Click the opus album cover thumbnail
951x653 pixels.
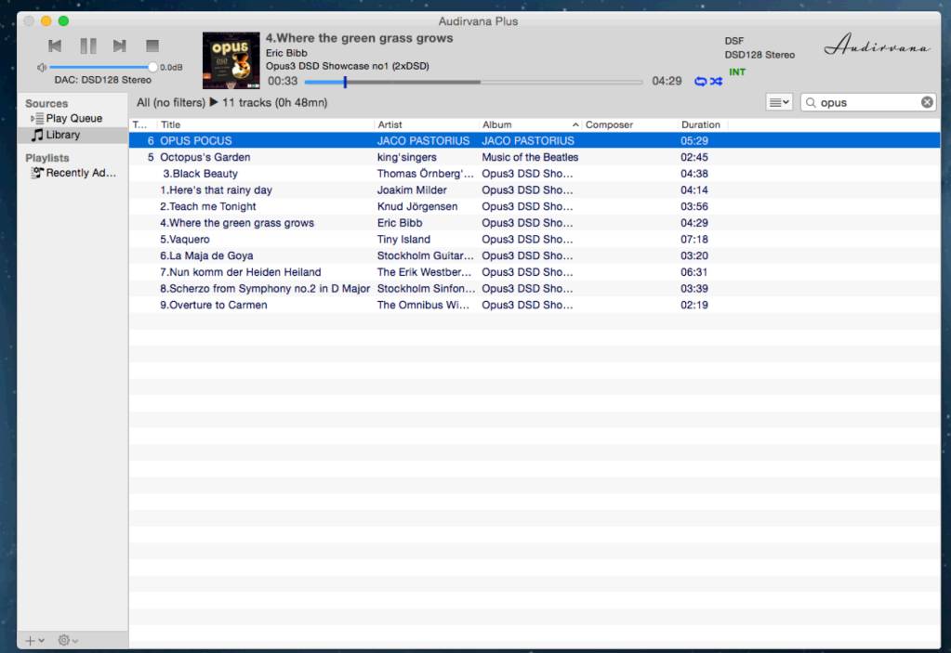point(231,60)
